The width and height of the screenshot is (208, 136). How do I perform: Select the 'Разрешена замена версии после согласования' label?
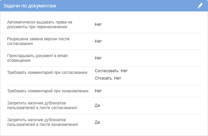(x=38, y=41)
